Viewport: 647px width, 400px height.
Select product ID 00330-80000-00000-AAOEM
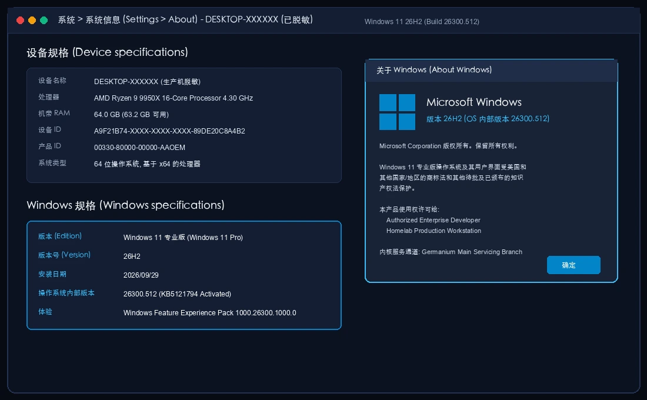139,148
